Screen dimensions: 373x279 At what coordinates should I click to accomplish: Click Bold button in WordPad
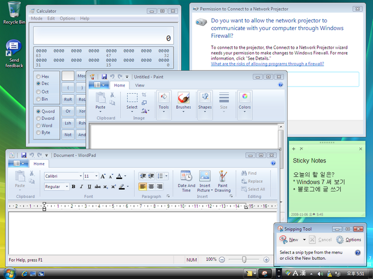74,187
